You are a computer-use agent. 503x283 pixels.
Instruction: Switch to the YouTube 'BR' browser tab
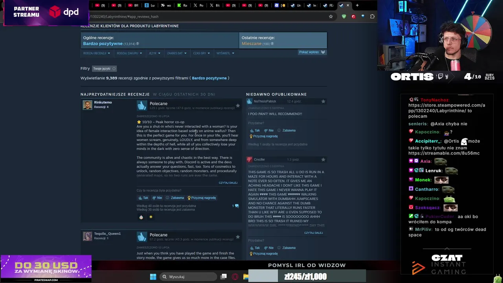pyautogui.click(x=133, y=6)
